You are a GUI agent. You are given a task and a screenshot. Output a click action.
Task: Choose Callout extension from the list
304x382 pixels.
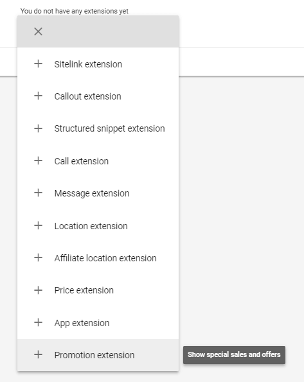point(98,96)
